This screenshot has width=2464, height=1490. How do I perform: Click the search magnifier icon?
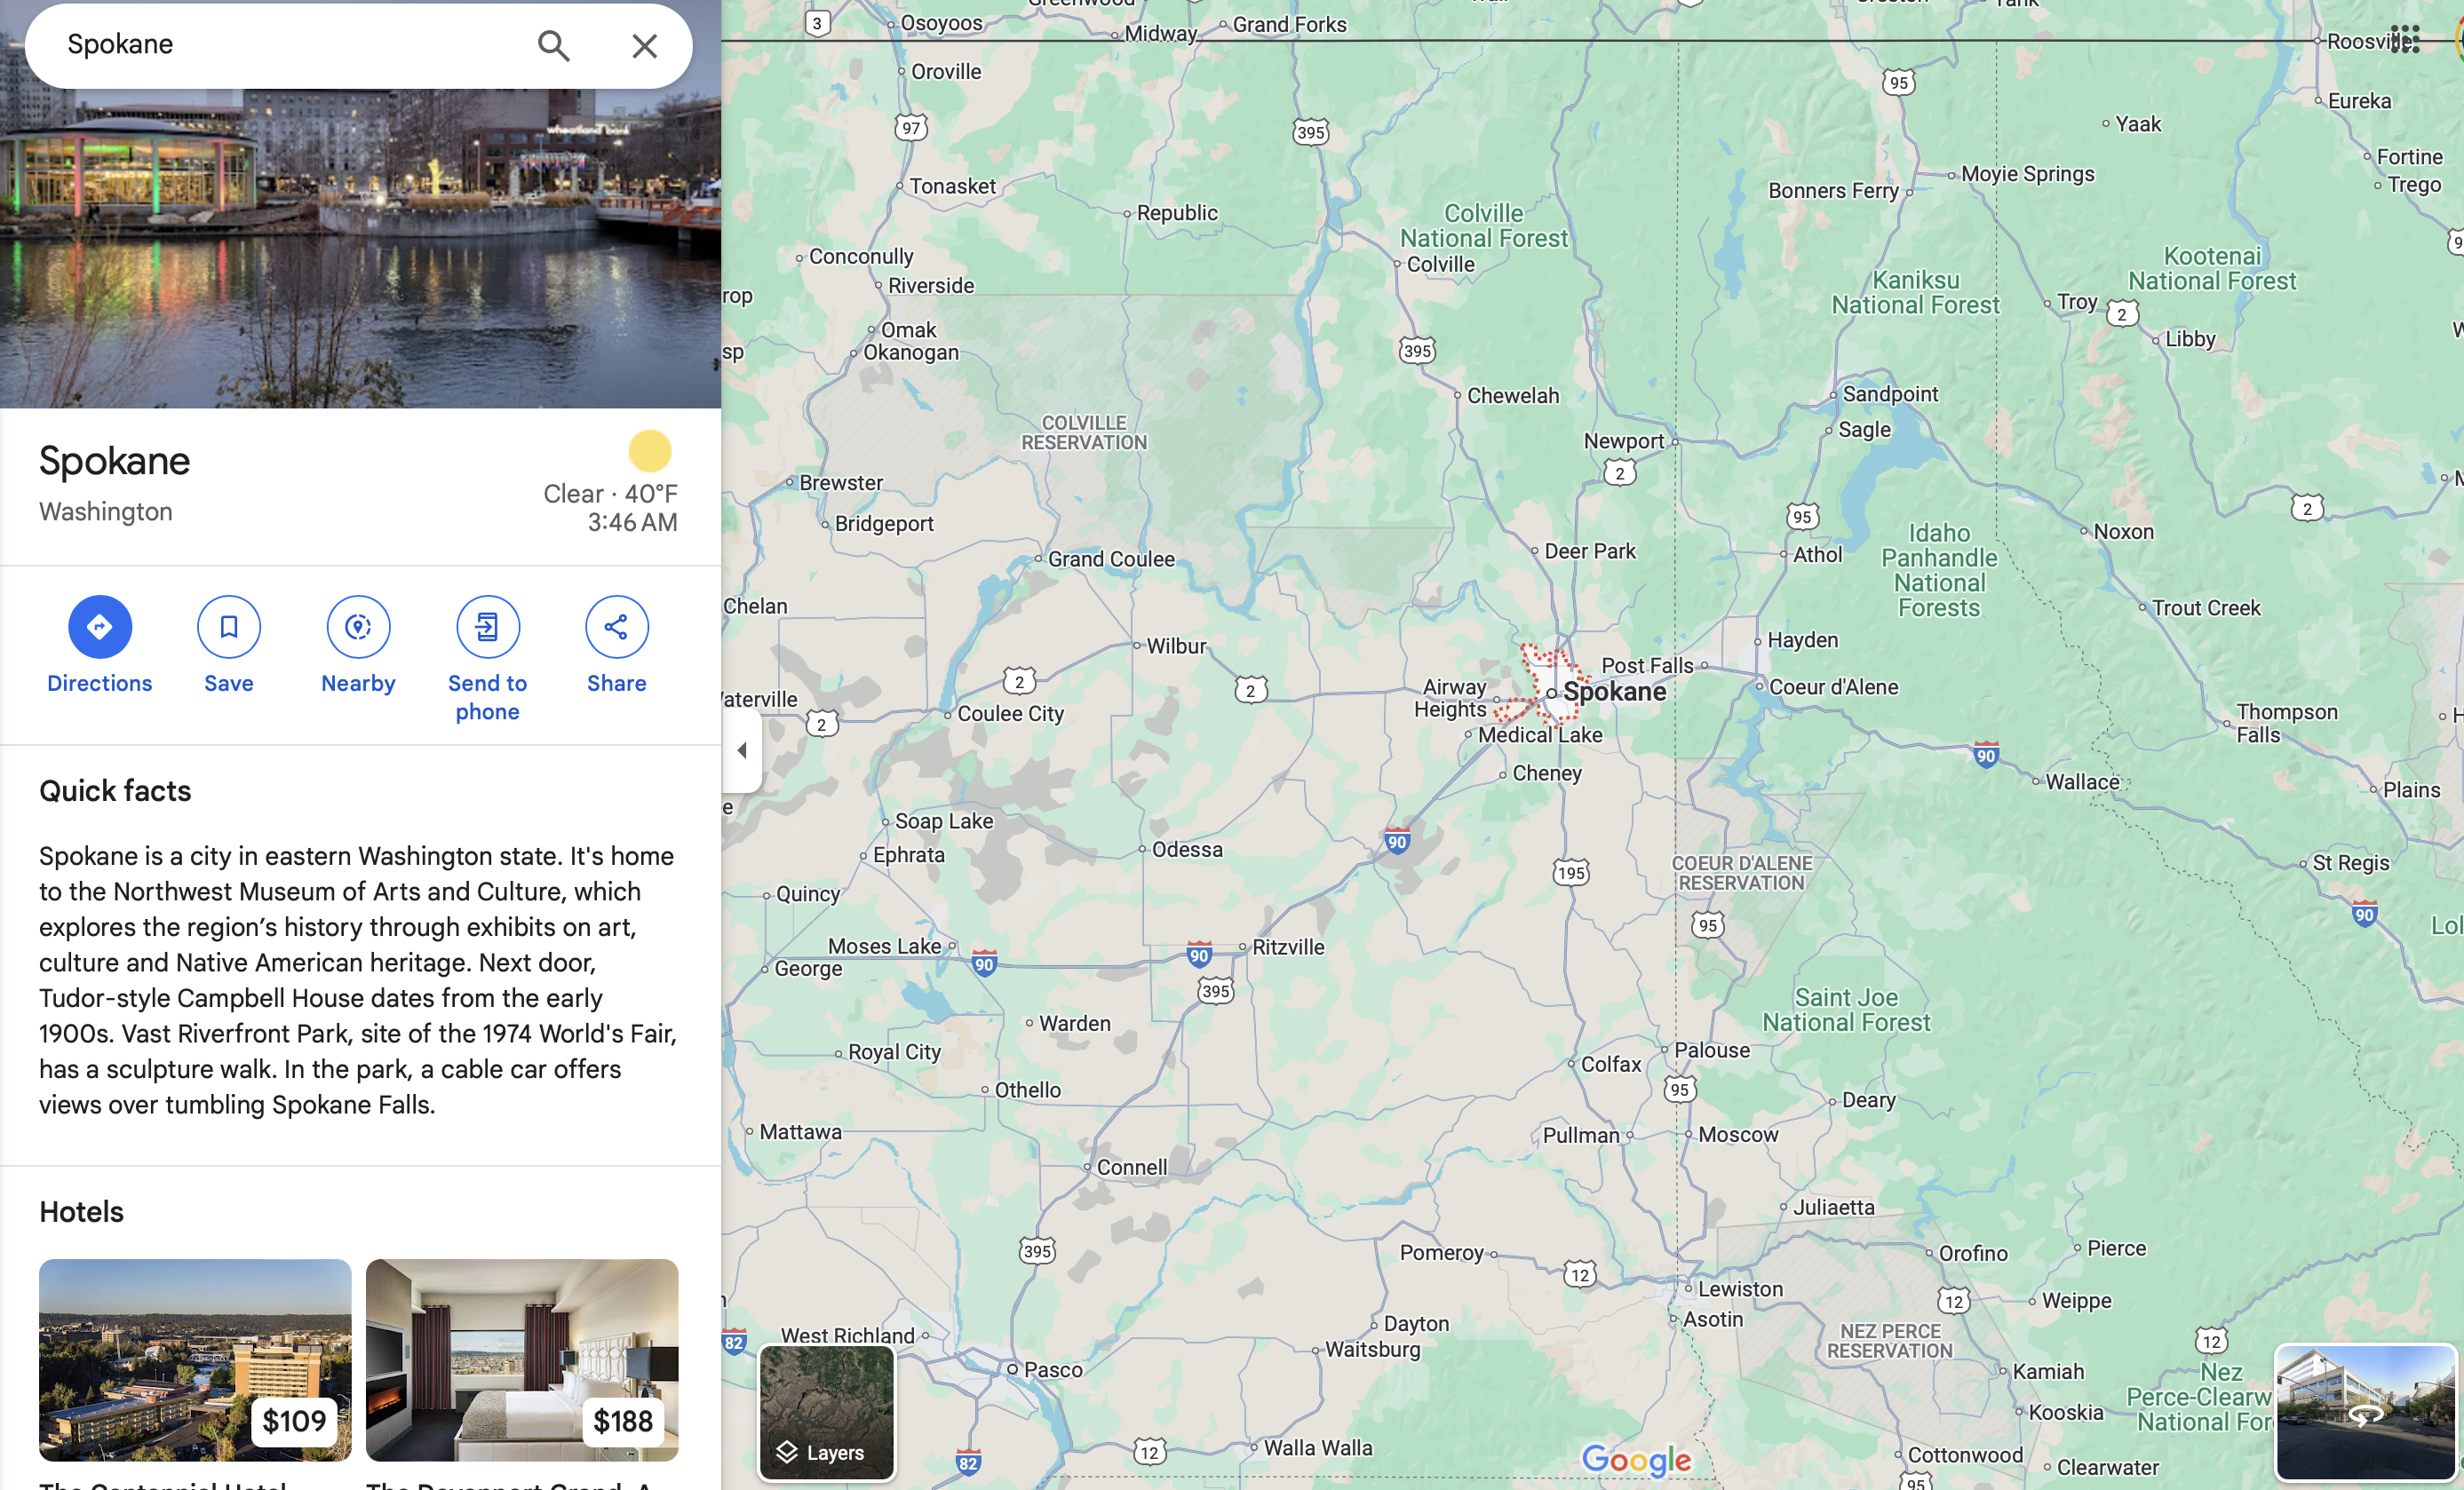coord(553,45)
